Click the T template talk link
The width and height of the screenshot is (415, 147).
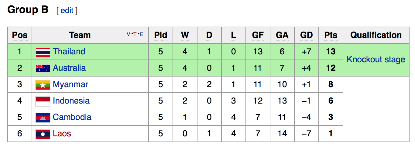(x=135, y=34)
